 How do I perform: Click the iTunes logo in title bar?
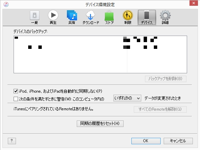click(x=6, y=4)
